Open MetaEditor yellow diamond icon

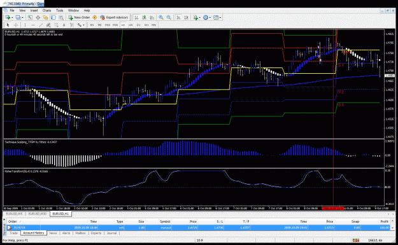point(94,18)
